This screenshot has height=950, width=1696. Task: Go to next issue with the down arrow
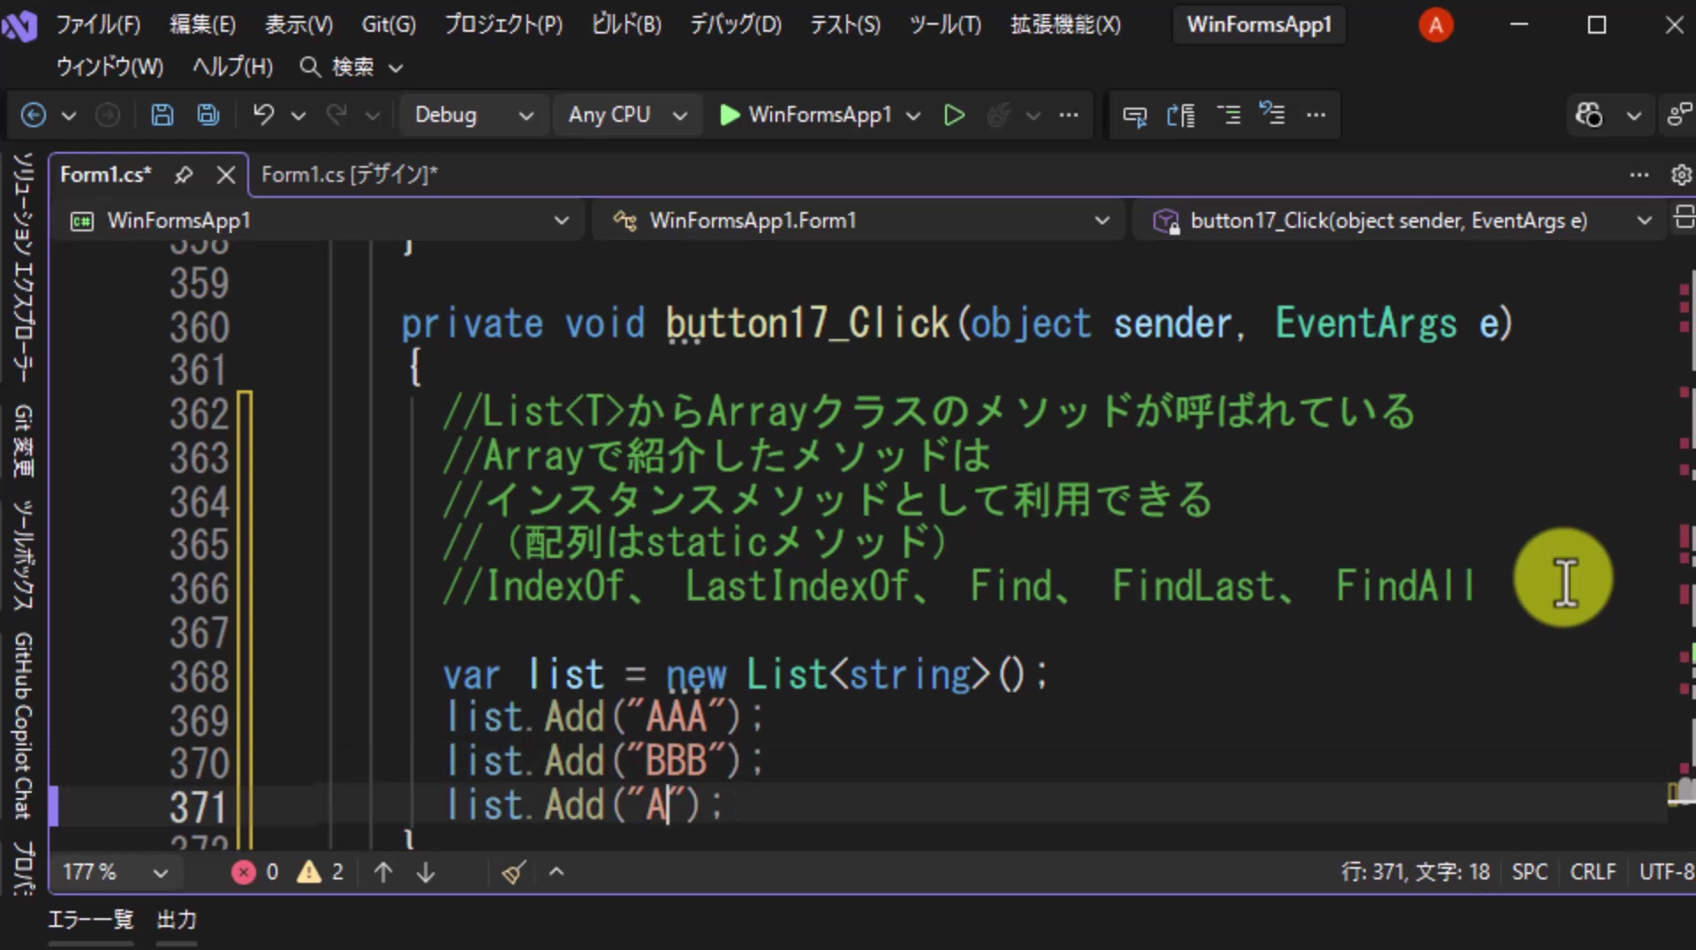click(x=426, y=872)
